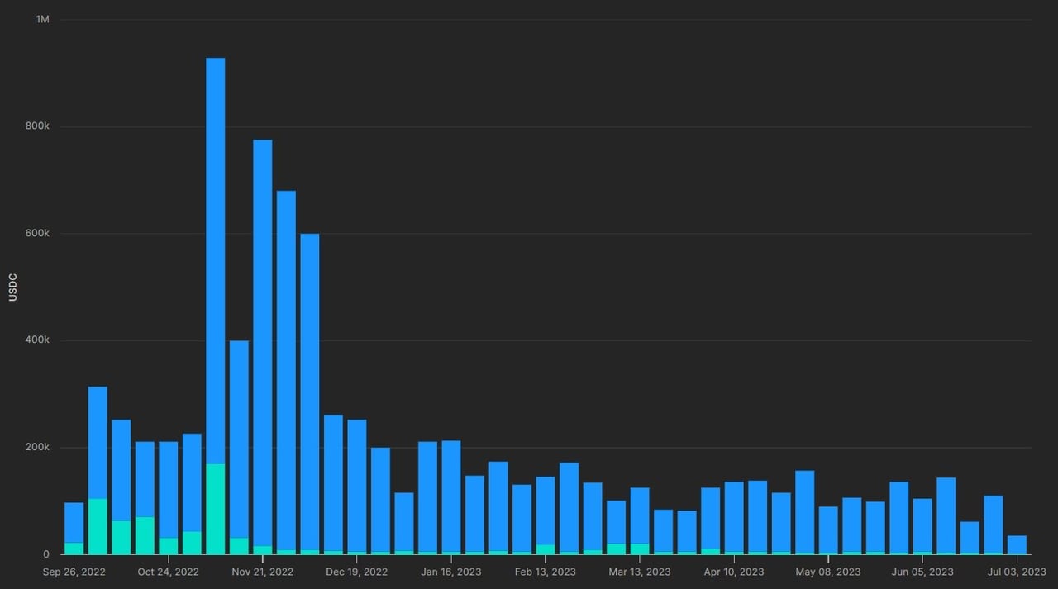This screenshot has height=589, width=1058.
Task: Select the "May 08, 2023" x-axis label
Action: [829, 572]
